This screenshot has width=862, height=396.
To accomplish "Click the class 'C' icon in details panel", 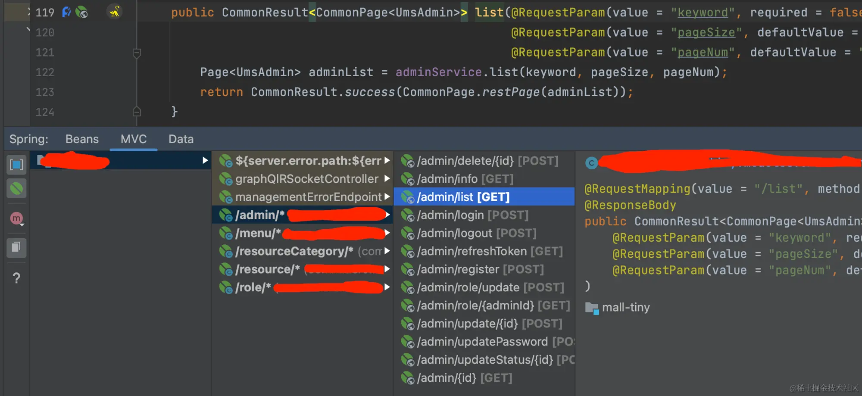I will pos(591,163).
